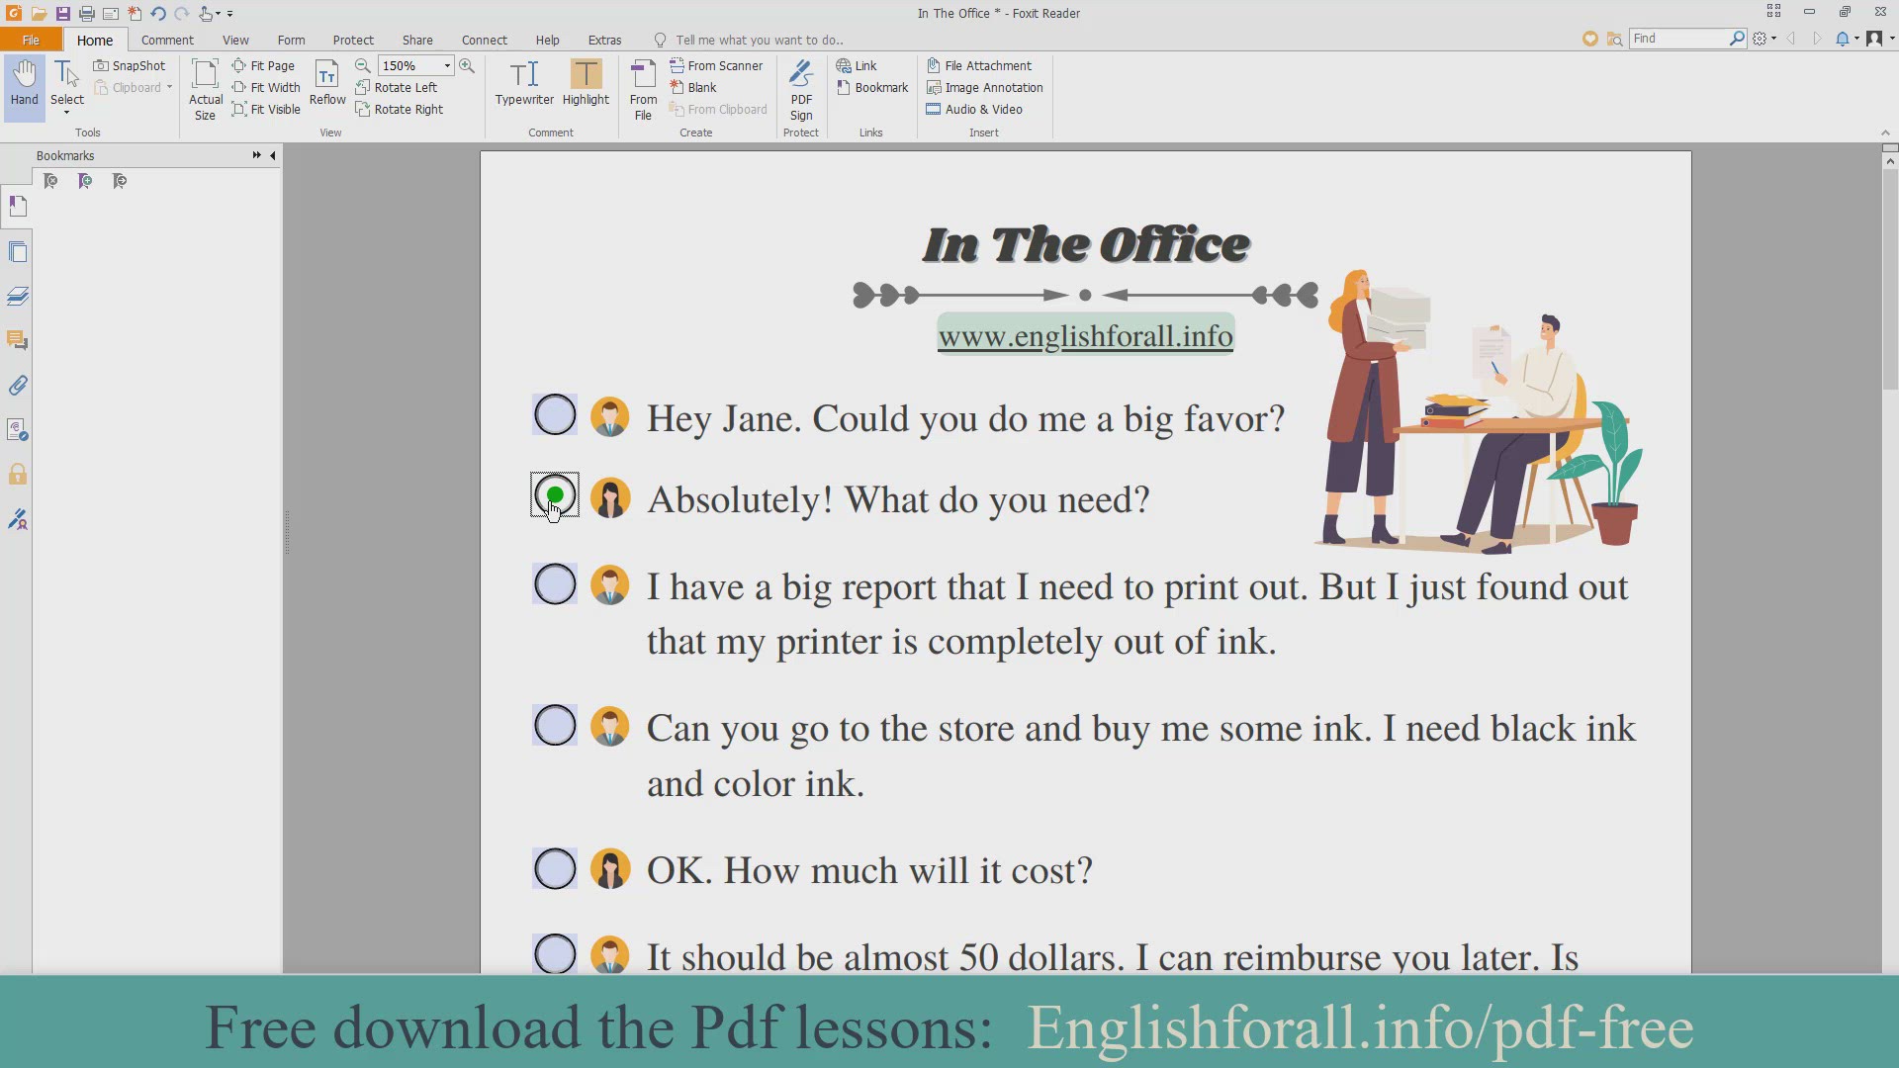
Task: Open the 150% zoom level dropdown
Action: point(447,65)
